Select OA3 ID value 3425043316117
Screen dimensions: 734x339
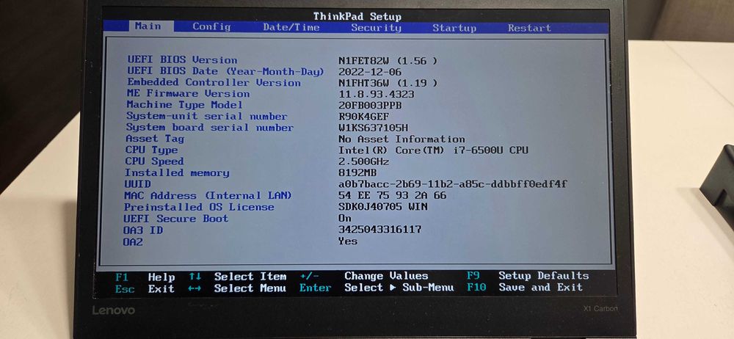point(379,230)
